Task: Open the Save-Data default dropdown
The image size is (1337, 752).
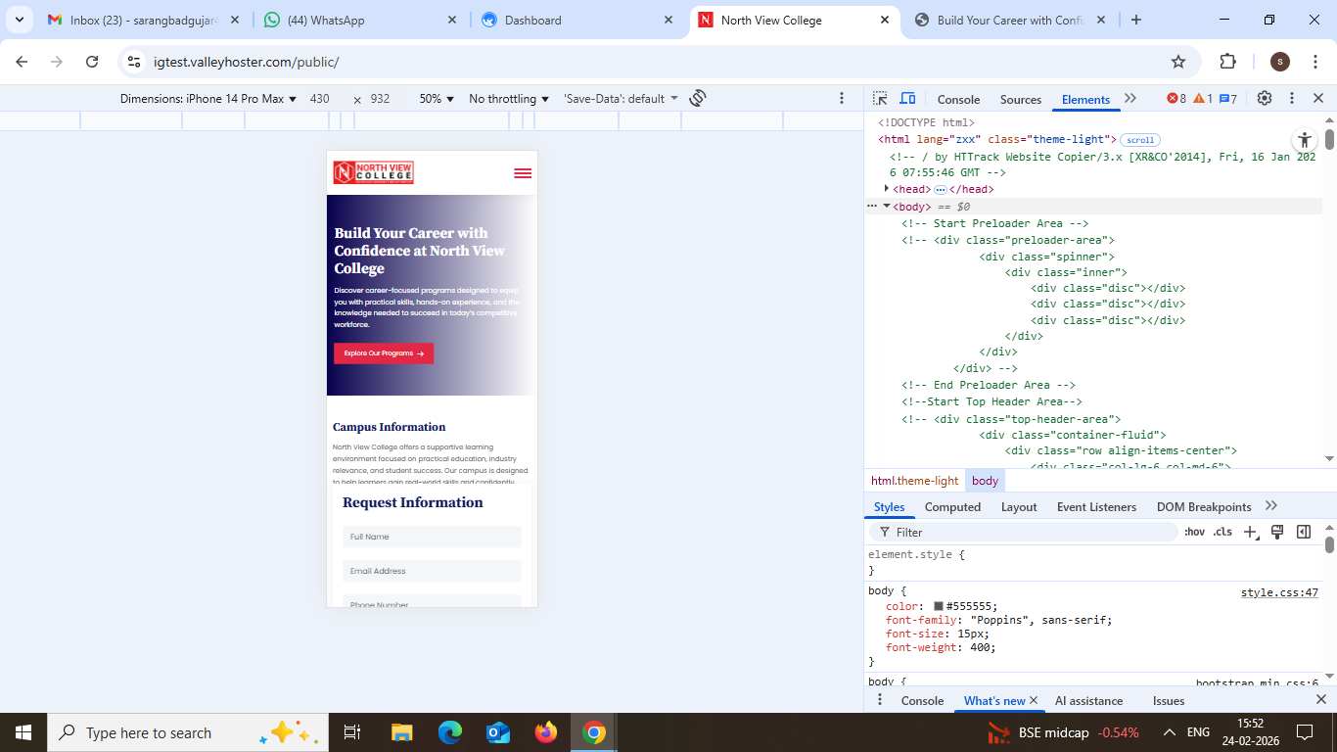Action: pos(622,99)
